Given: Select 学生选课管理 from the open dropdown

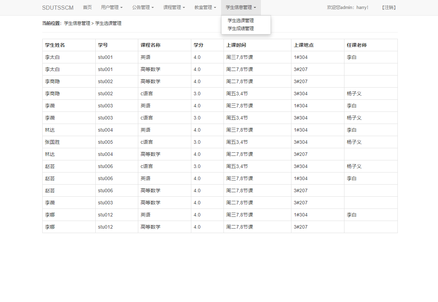Looking at the screenshot, I should point(240,20).
